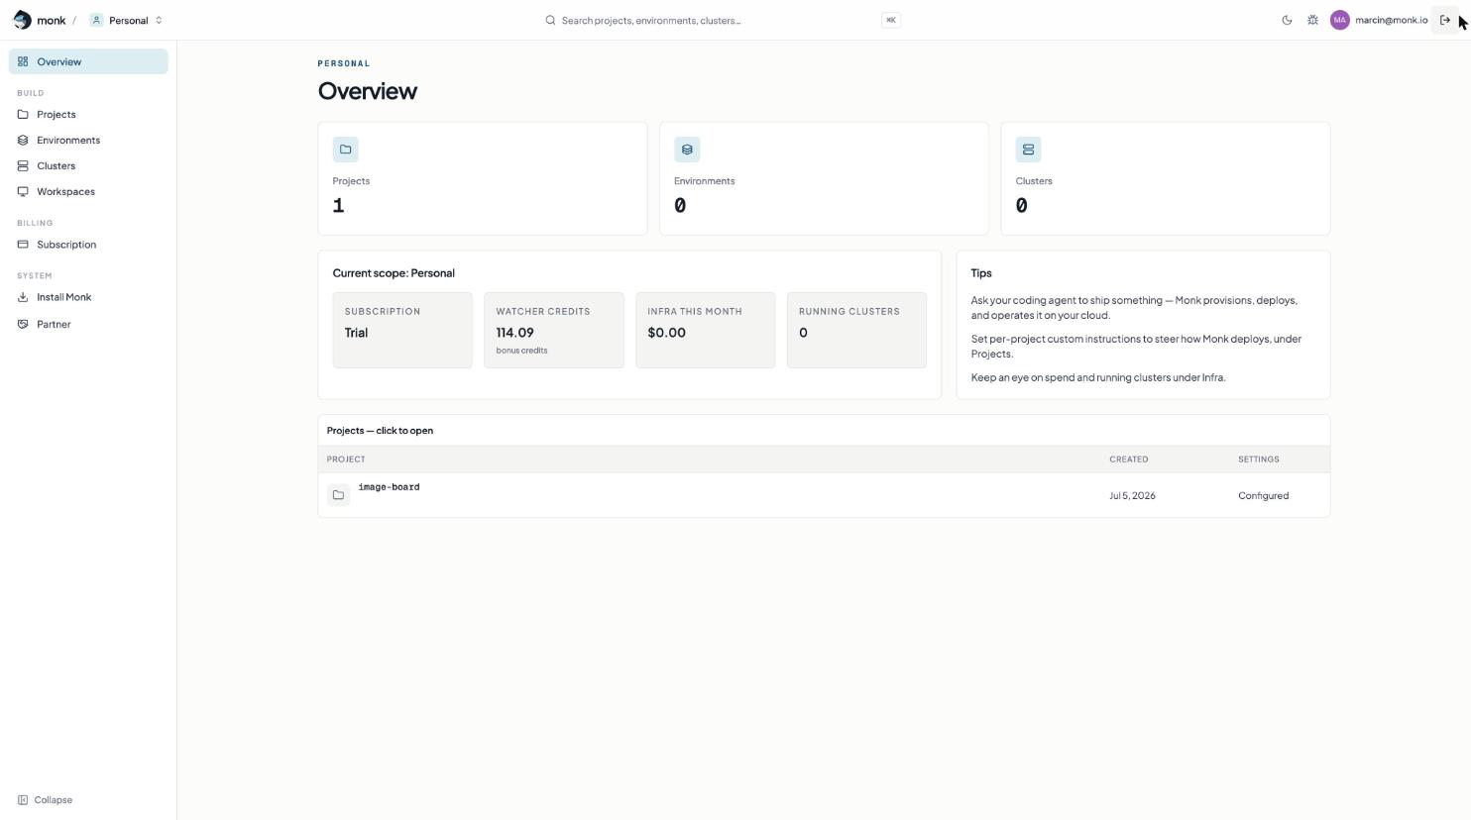The width and height of the screenshot is (1471, 820).
Task: Click the Projects count 1
Action: pos(338,206)
